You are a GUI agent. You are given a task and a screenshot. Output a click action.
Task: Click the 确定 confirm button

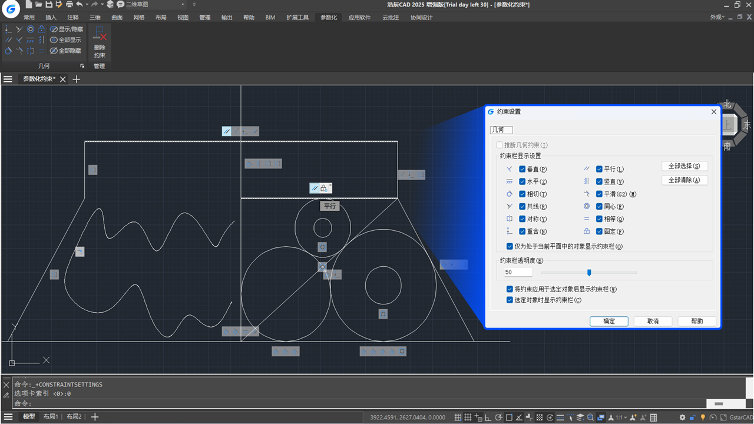click(x=609, y=321)
